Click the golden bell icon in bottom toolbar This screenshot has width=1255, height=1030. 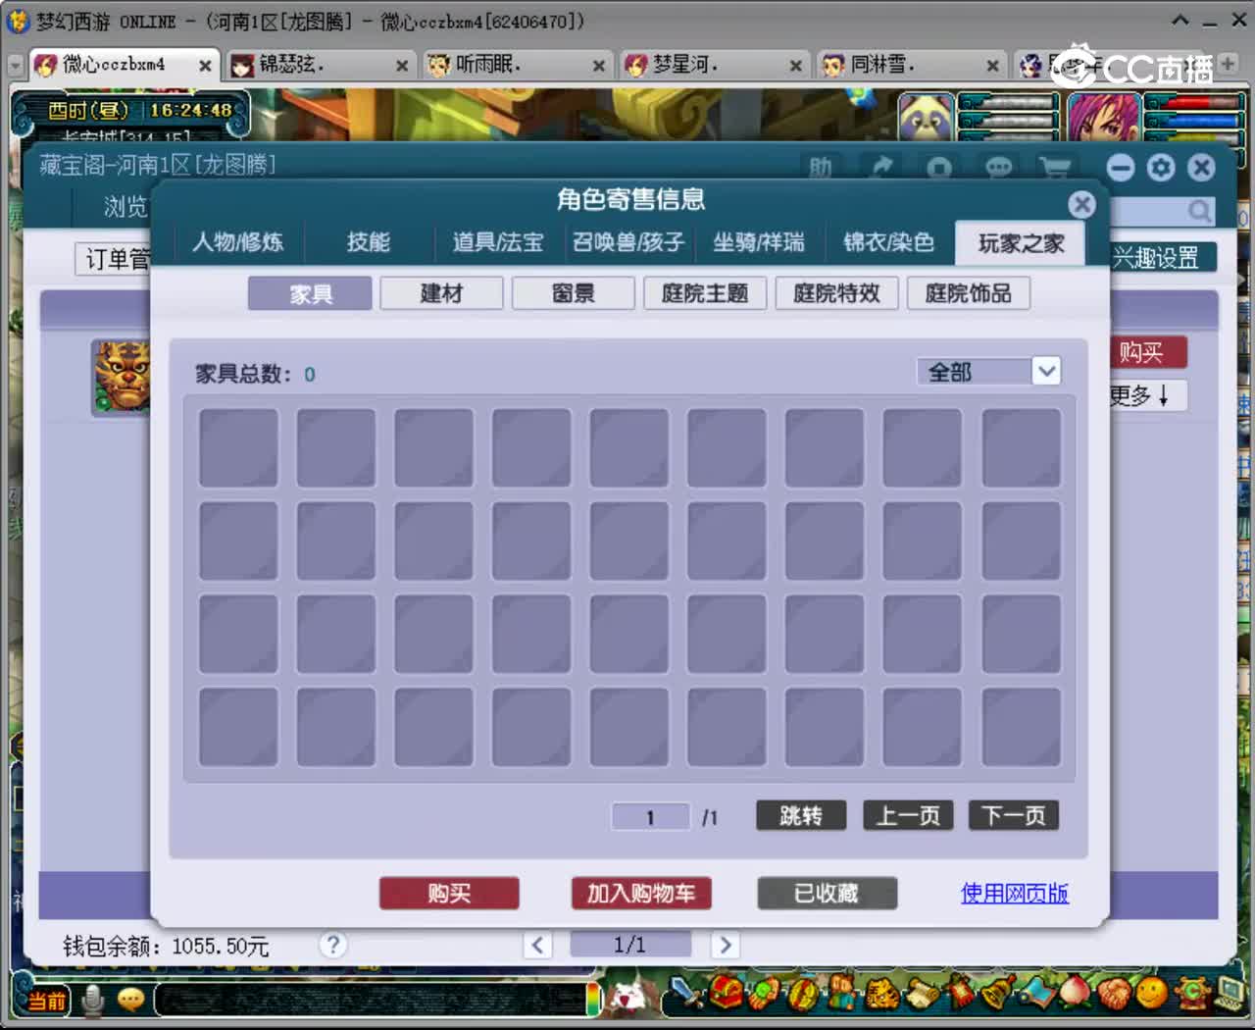coord(998,991)
